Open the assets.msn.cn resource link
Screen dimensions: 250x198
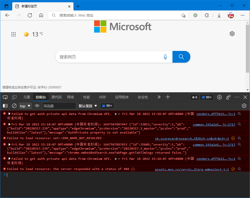(x=192, y=169)
